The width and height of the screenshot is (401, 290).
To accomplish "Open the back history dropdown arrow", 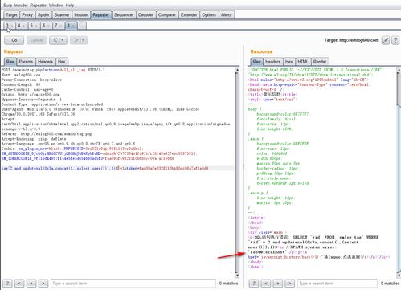I will pos(63,40).
